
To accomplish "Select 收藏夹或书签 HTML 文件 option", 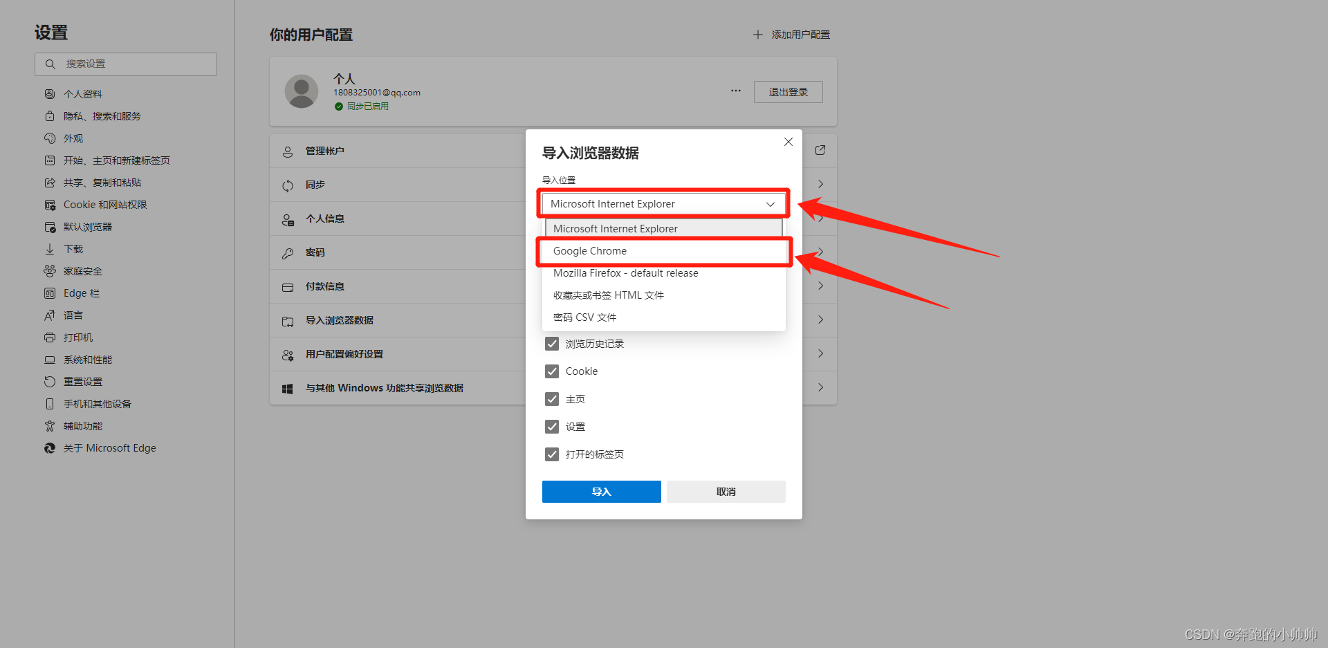I will pyautogui.click(x=664, y=295).
